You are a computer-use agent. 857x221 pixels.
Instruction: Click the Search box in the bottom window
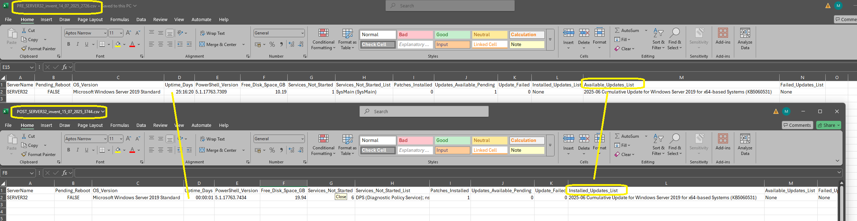[x=424, y=111]
